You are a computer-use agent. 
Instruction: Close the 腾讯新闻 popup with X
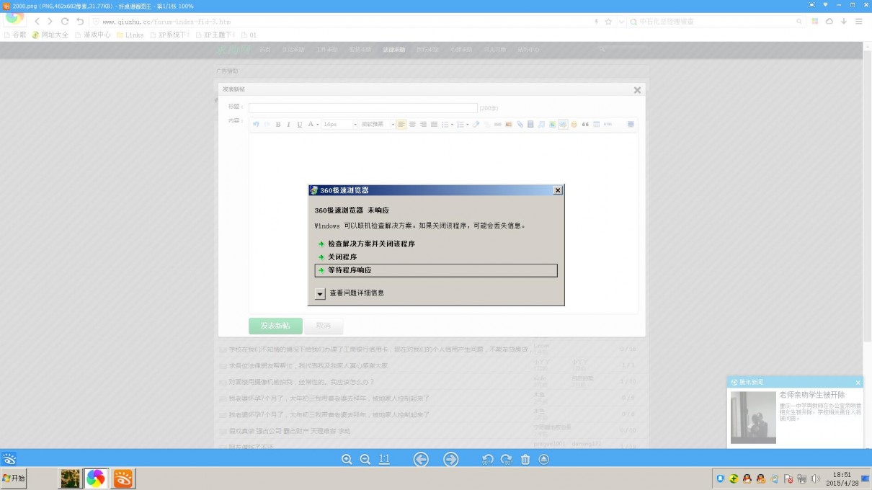coord(858,383)
